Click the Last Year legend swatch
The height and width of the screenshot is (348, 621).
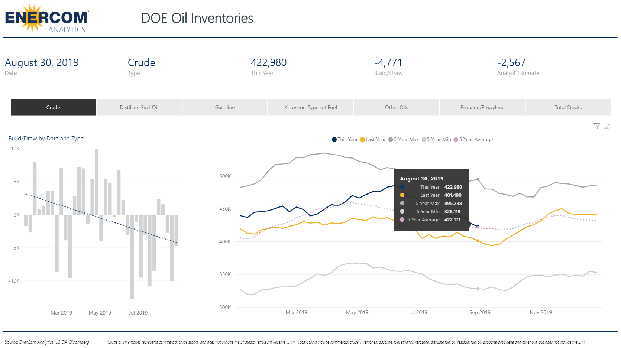pyautogui.click(x=362, y=140)
